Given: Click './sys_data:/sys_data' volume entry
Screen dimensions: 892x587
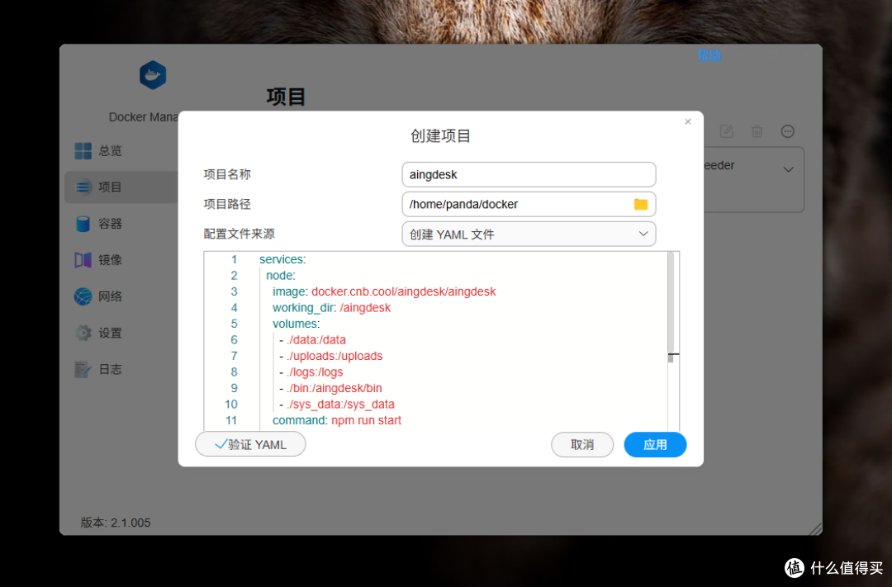Looking at the screenshot, I should pos(340,405).
